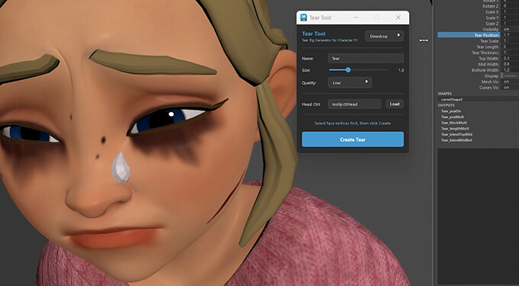Image resolution: width=519 pixels, height=286 pixels.
Task: Select the Tear_thickMult output node
Action: (454, 123)
